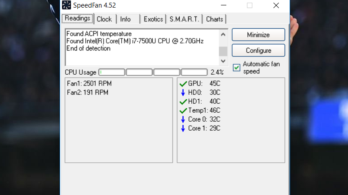
Task: Click the green check icon beside Temp1
Action: (x=183, y=110)
